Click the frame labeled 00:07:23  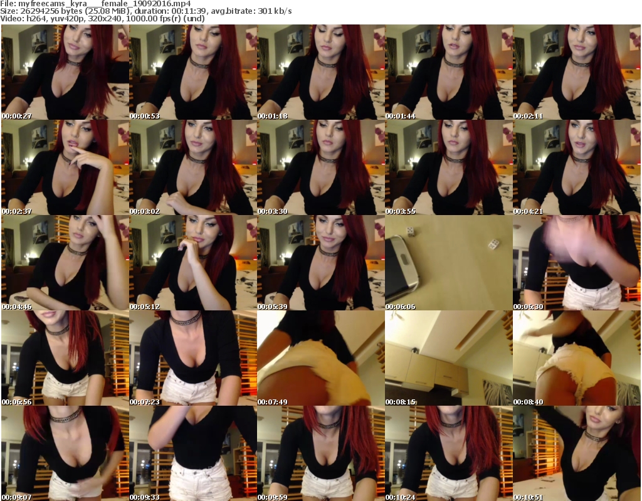[193, 358]
